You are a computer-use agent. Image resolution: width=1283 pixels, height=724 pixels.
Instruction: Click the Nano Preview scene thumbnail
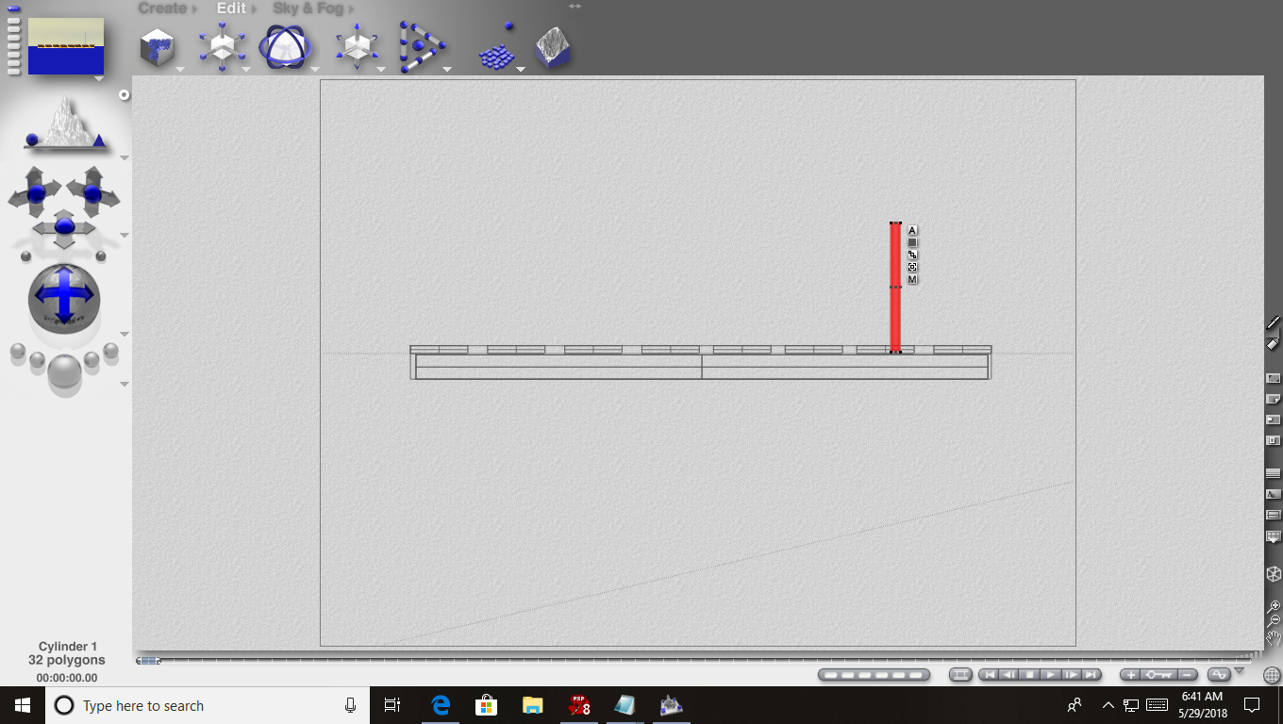click(x=66, y=46)
